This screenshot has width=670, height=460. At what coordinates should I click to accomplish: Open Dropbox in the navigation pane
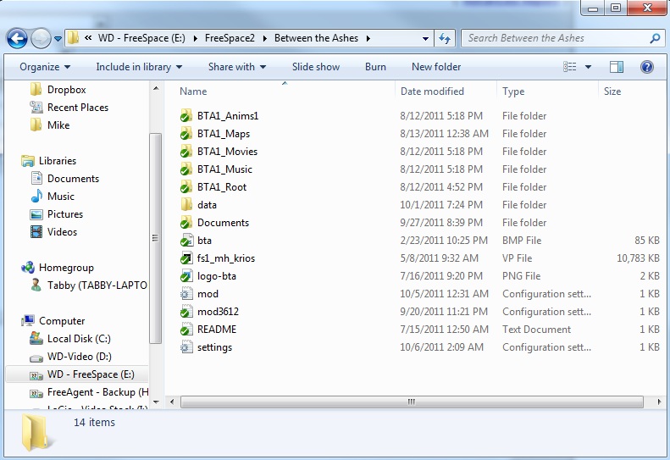tap(66, 89)
